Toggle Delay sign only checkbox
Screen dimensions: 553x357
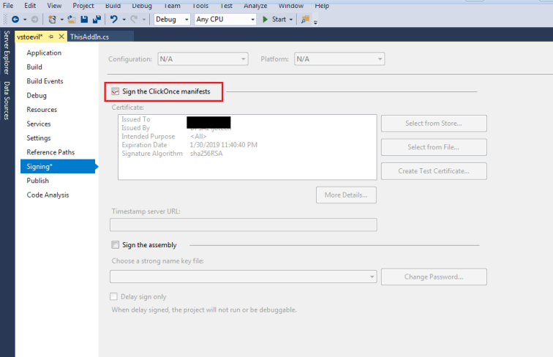pyautogui.click(x=113, y=296)
